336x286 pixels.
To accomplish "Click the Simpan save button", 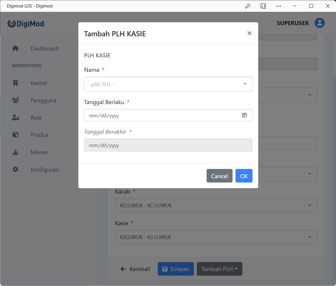I will coord(176,269).
